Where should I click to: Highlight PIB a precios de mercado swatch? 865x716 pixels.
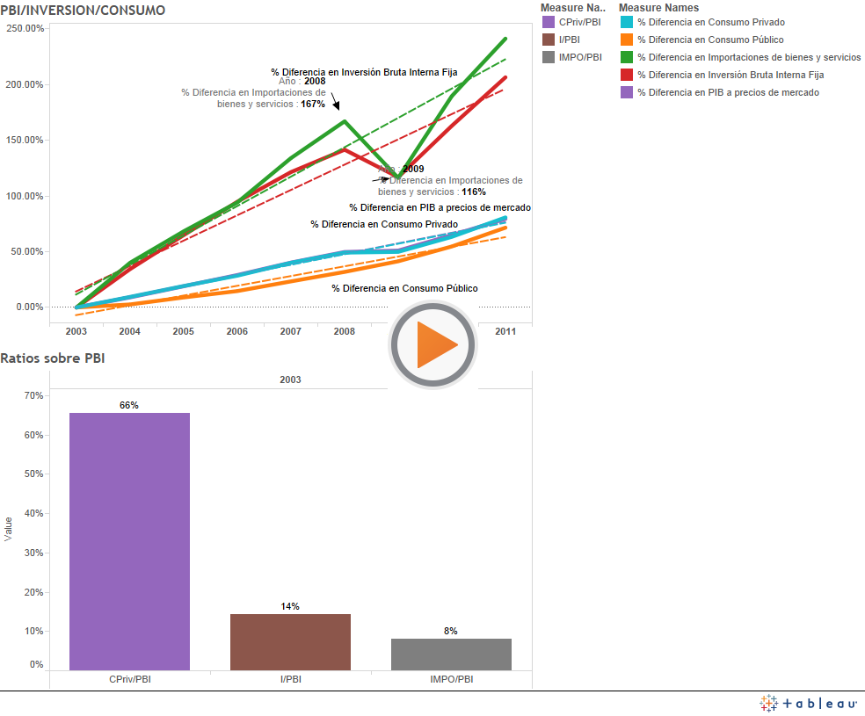[627, 92]
